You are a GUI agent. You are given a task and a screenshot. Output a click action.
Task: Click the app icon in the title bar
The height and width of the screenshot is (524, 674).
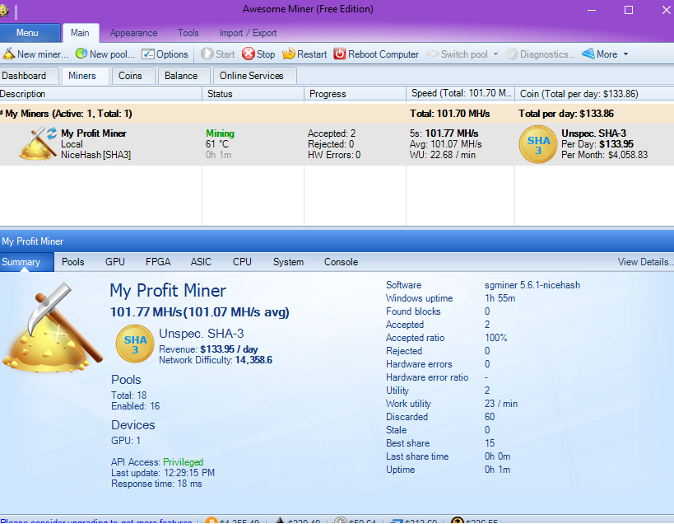click(x=4, y=10)
